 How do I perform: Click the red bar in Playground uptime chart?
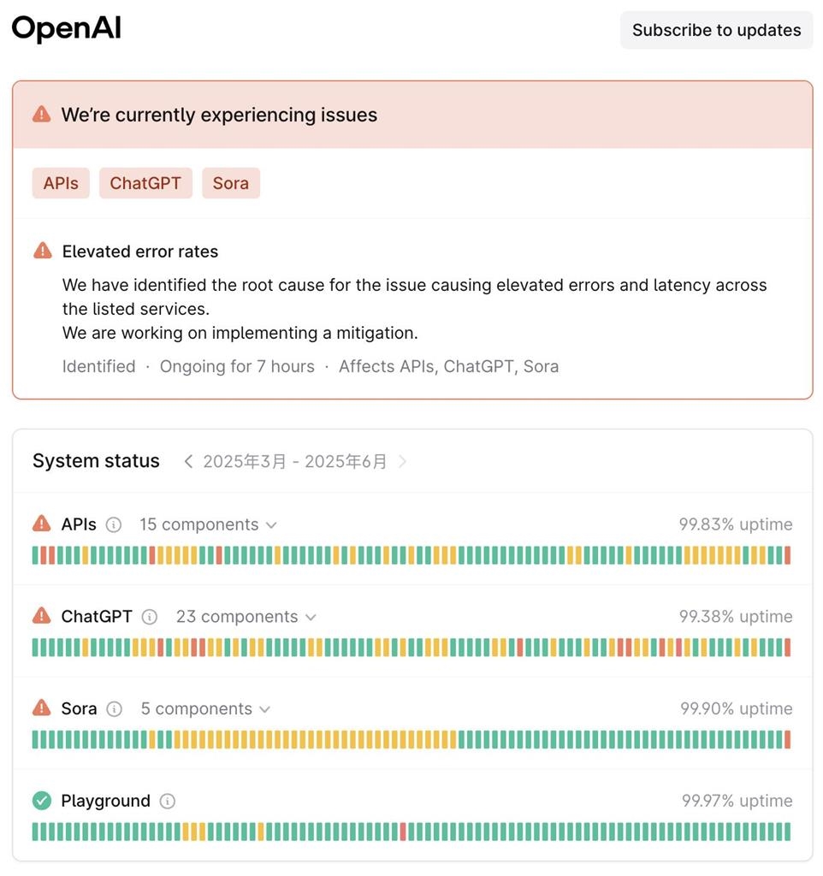tap(403, 832)
